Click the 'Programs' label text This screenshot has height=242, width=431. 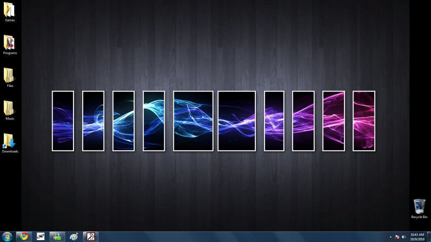coord(10,53)
